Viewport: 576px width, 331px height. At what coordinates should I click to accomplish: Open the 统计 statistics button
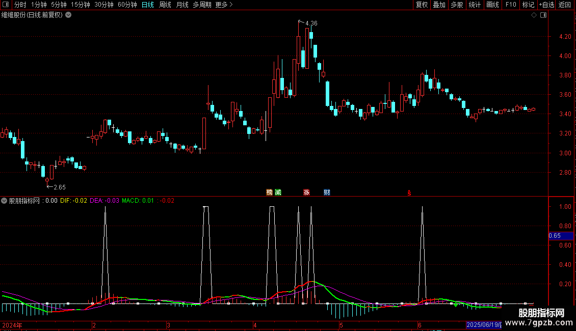[x=475, y=5]
